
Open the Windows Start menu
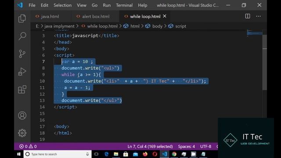pos(18,154)
